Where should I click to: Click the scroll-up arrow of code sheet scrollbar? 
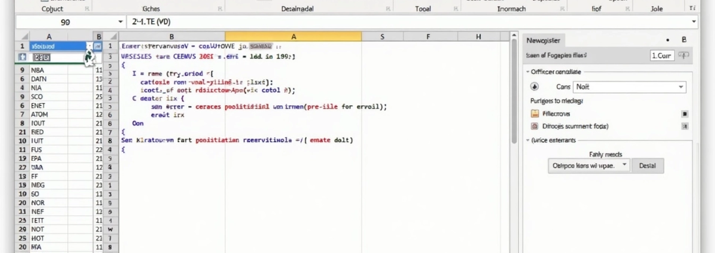tap(514, 35)
